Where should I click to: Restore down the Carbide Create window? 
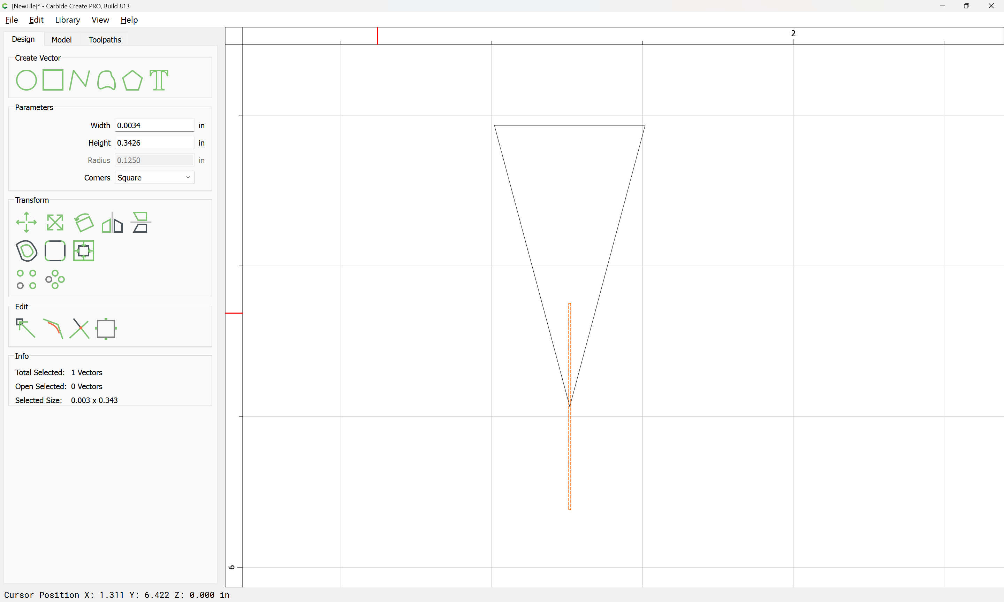(967, 6)
